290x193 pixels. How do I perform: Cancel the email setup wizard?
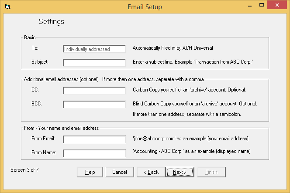(x=120, y=172)
